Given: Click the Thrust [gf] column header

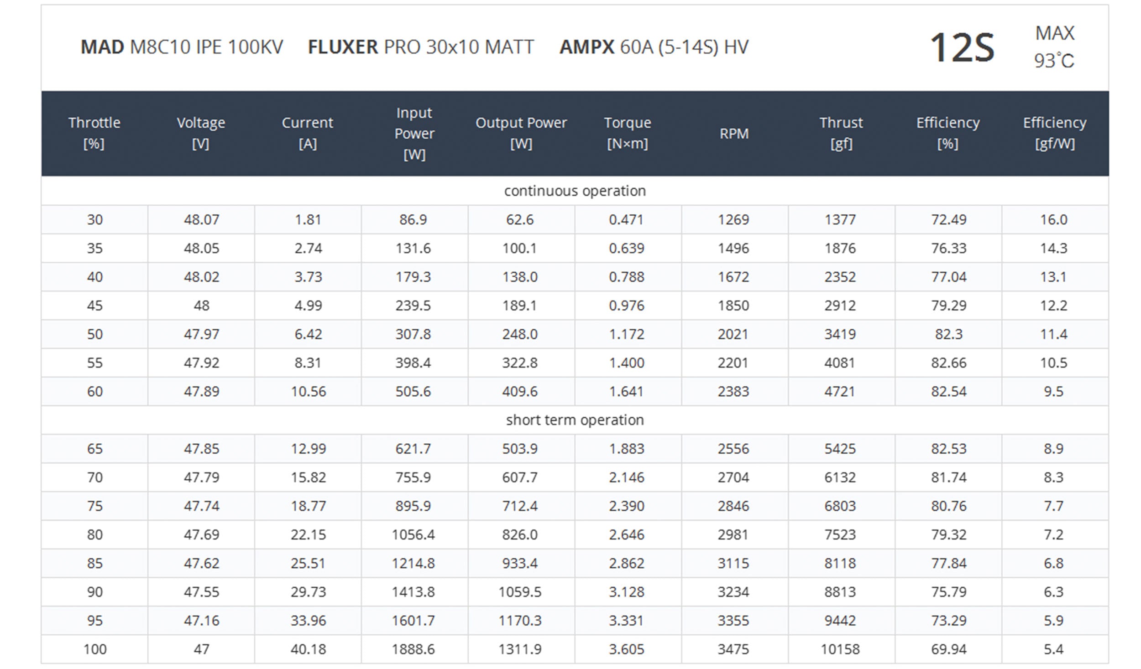Looking at the screenshot, I should click(841, 133).
